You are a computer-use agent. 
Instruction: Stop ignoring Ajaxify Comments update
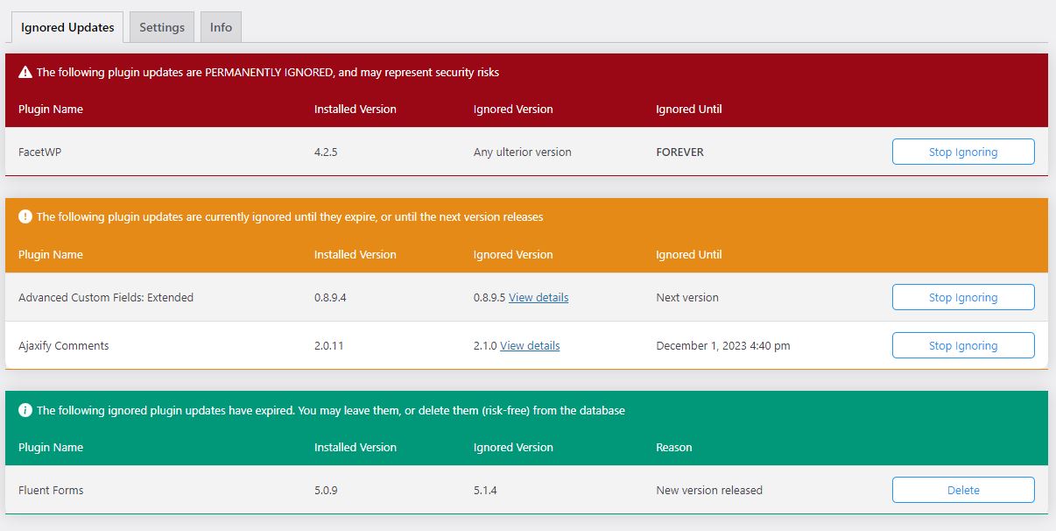(962, 345)
